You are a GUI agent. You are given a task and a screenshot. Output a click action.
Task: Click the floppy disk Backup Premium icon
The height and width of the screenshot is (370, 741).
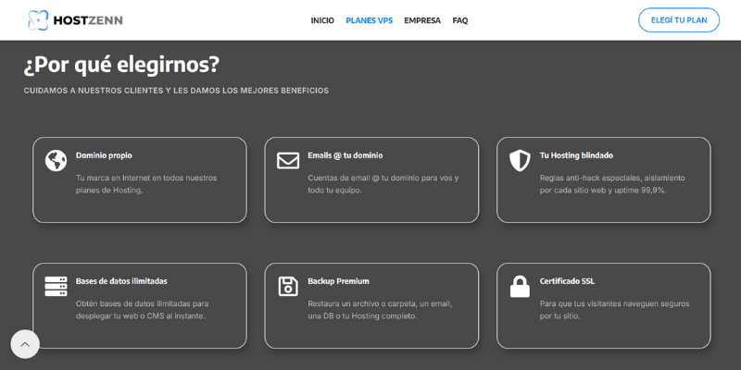tap(288, 286)
